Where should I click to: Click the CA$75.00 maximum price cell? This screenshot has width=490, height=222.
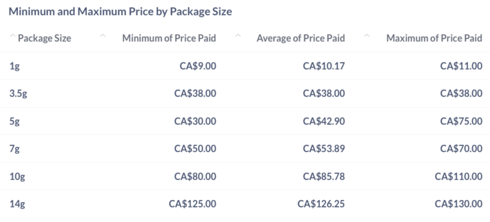[461, 121]
